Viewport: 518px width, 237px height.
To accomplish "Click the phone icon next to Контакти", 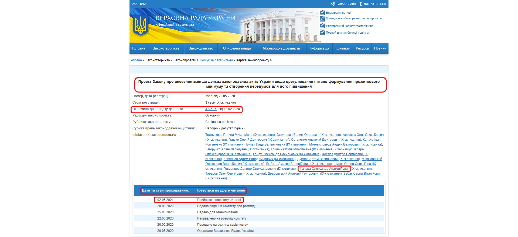I will click(361, 4).
